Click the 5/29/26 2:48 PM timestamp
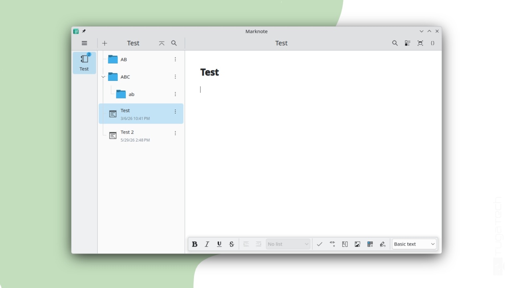The image size is (513, 288). pyautogui.click(x=135, y=140)
